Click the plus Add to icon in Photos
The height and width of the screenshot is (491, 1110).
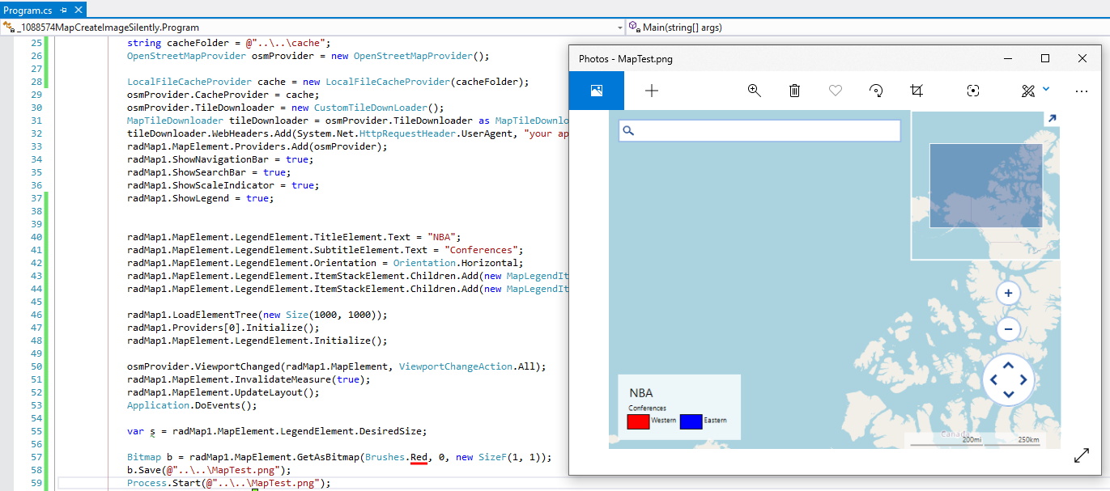click(652, 91)
